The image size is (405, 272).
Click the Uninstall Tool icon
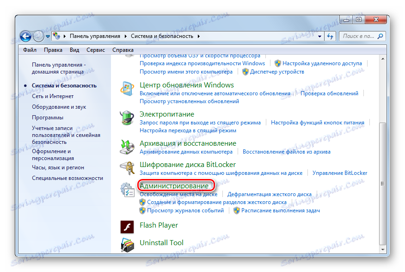127,245
